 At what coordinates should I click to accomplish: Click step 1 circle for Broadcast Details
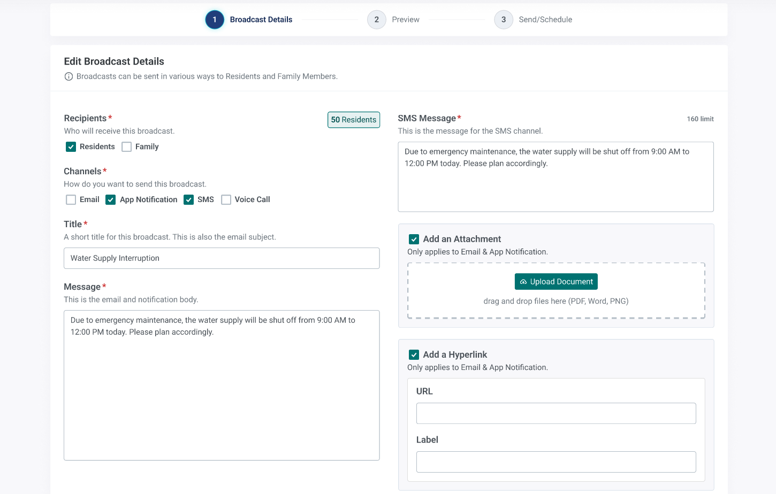point(215,20)
